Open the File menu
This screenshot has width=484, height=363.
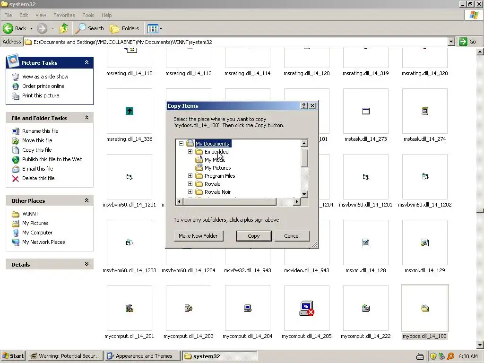[9, 15]
